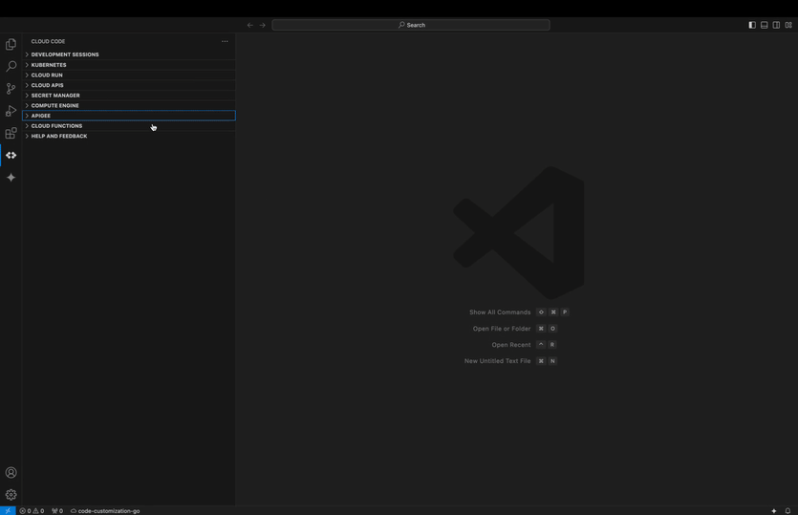The image size is (798, 515).
Task: Expand the Apigee section
Action: (129, 116)
